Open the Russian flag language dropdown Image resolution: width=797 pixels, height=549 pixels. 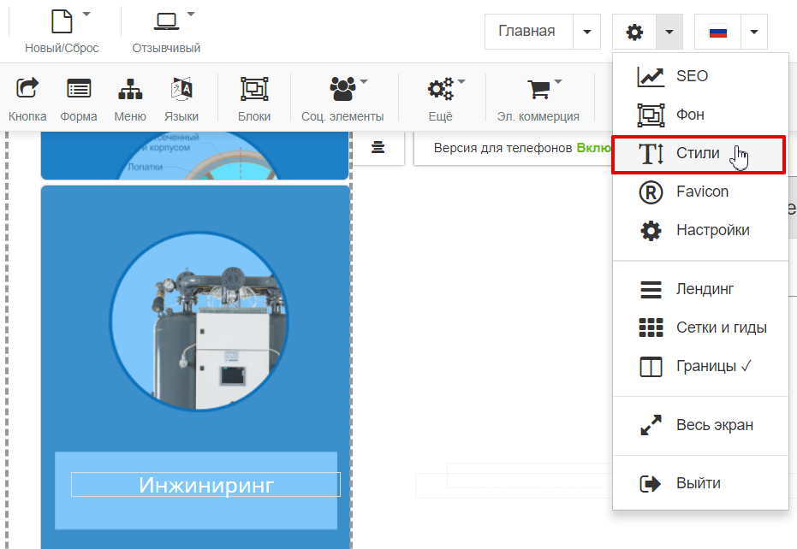[753, 32]
